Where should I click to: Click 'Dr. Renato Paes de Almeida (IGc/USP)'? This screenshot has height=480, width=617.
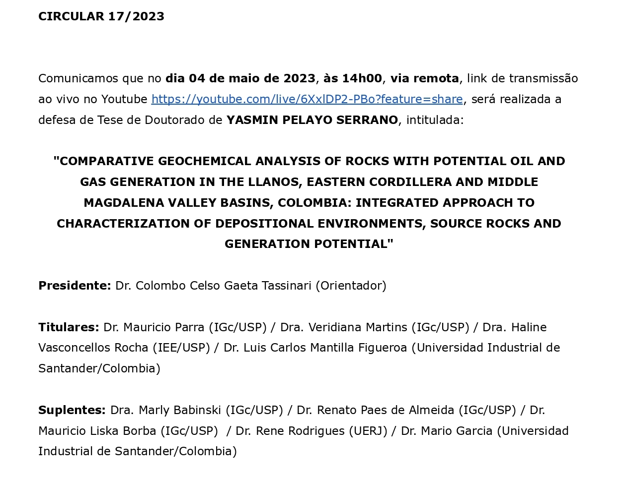406,410
